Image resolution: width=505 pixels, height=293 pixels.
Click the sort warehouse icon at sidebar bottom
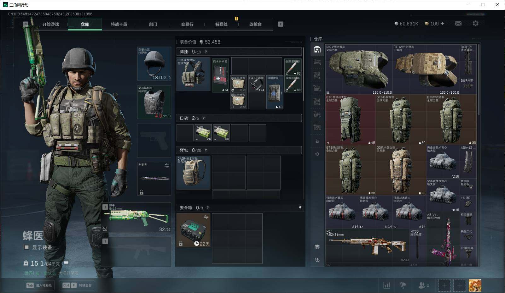point(317,260)
